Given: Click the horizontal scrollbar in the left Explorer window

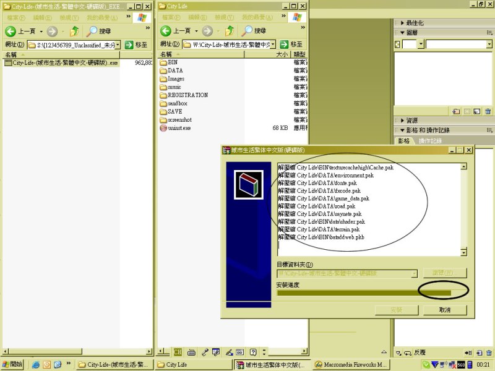Looking at the screenshot, I should 77,351.
